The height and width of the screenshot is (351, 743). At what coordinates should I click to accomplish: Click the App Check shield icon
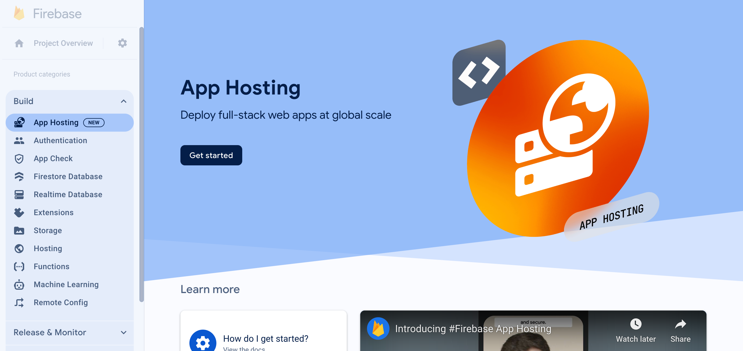(19, 158)
